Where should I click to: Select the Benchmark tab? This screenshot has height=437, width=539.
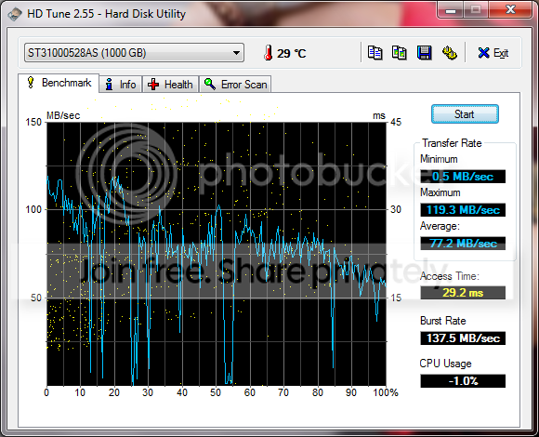click(59, 83)
